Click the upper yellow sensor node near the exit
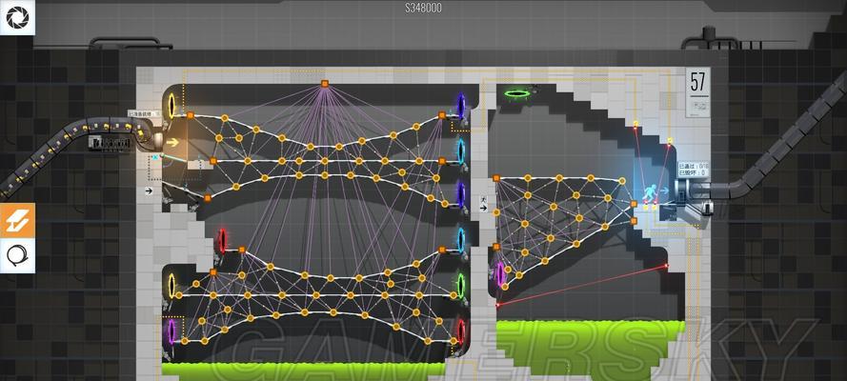The image size is (847, 381). tap(635, 124)
